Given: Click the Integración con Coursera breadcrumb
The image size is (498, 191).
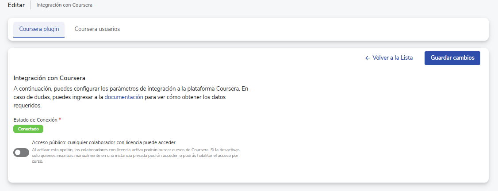Looking at the screenshot, I should tap(65, 5).
